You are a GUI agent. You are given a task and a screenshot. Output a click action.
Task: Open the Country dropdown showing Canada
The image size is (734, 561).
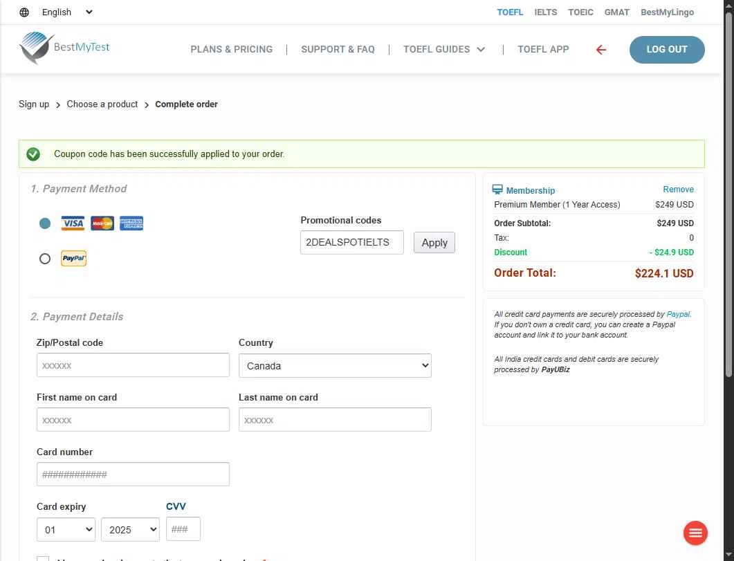[335, 366]
